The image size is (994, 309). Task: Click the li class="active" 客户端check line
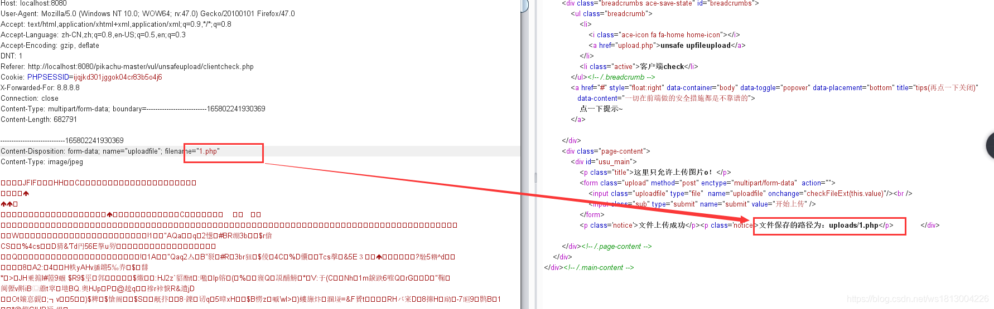(x=639, y=66)
